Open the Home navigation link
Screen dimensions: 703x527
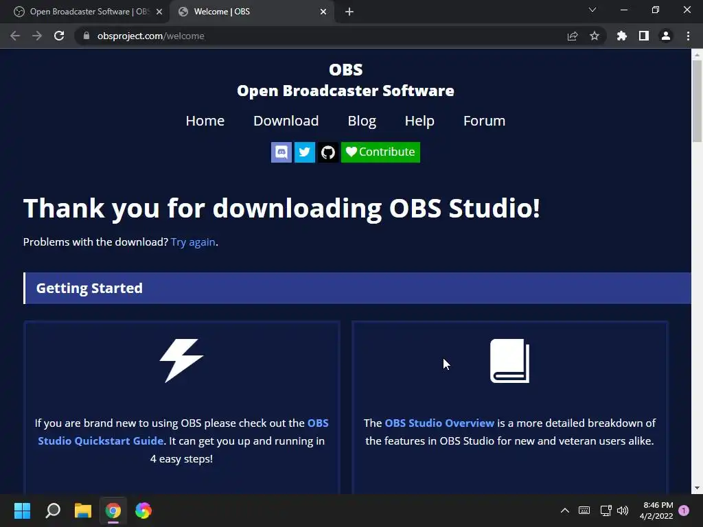[205, 121]
